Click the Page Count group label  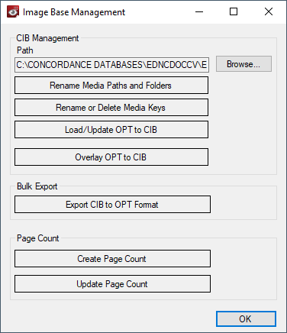tap(38, 238)
